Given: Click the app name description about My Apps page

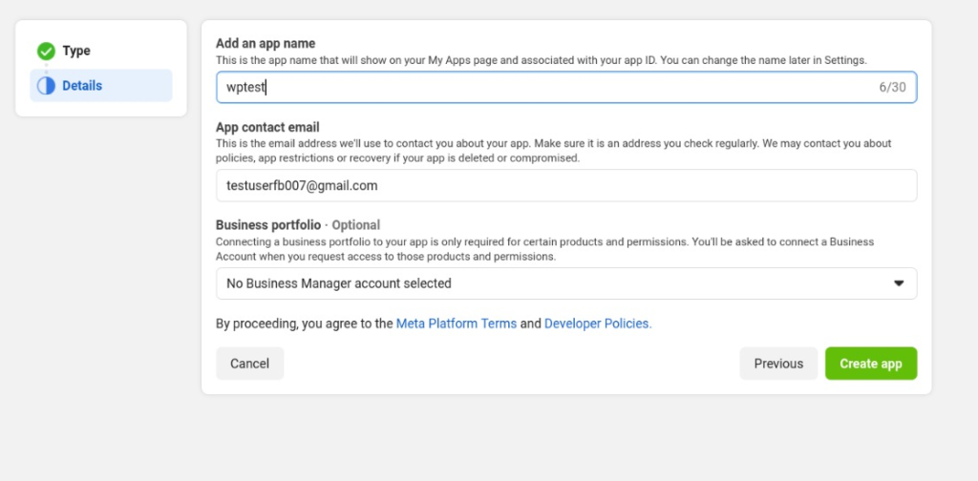Looking at the screenshot, I should pyautogui.click(x=542, y=60).
